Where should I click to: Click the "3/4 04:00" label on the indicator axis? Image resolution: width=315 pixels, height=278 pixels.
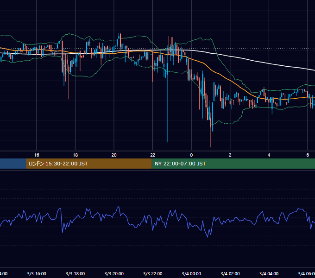click(269, 273)
